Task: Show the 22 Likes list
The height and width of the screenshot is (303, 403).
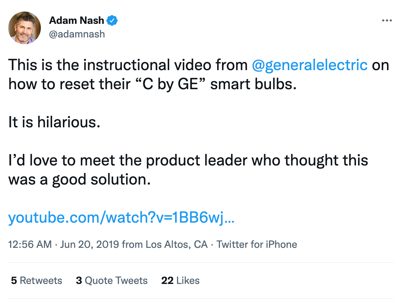Action: pyautogui.click(x=180, y=281)
